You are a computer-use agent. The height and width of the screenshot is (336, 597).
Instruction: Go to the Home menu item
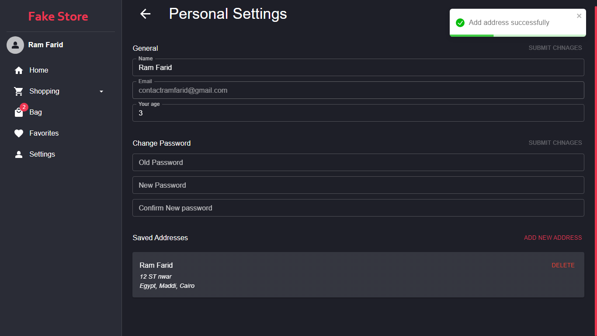[x=38, y=70]
